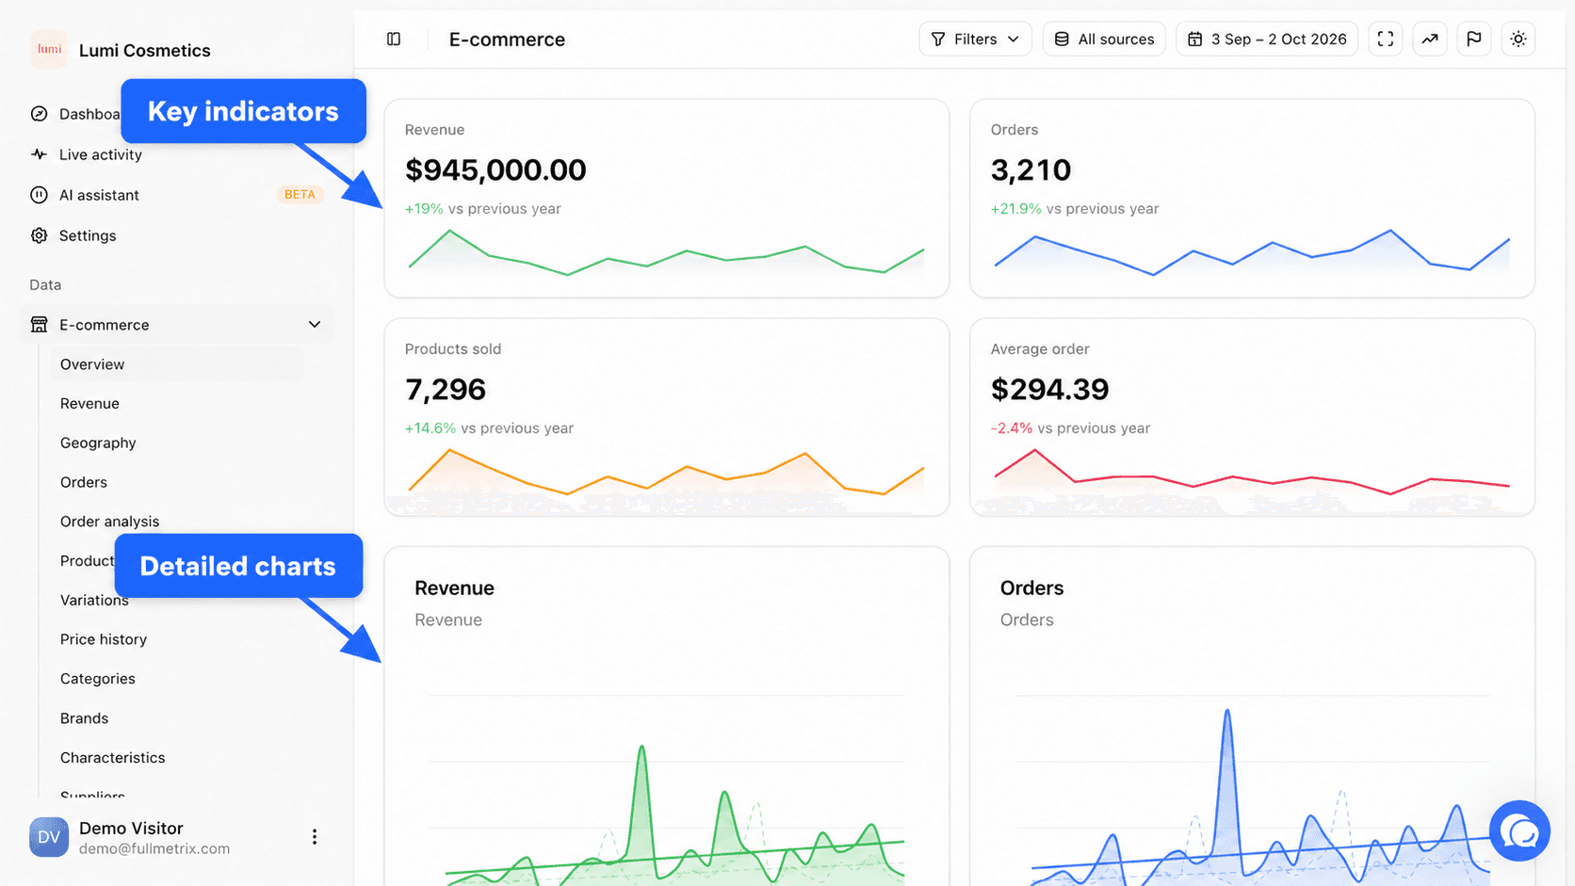Image resolution: width=1575 pixels, height=886 pixels.
Task: Open user menu three-dot icon
Action: tap(314, 836)
